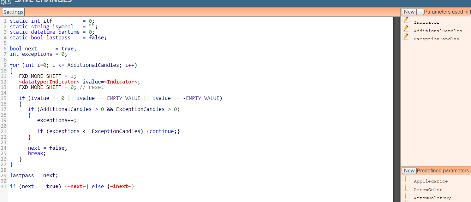This screenshot has height=202, width=471.
Task: Select the AdditionalCandles parameter name
Action: 438,31
